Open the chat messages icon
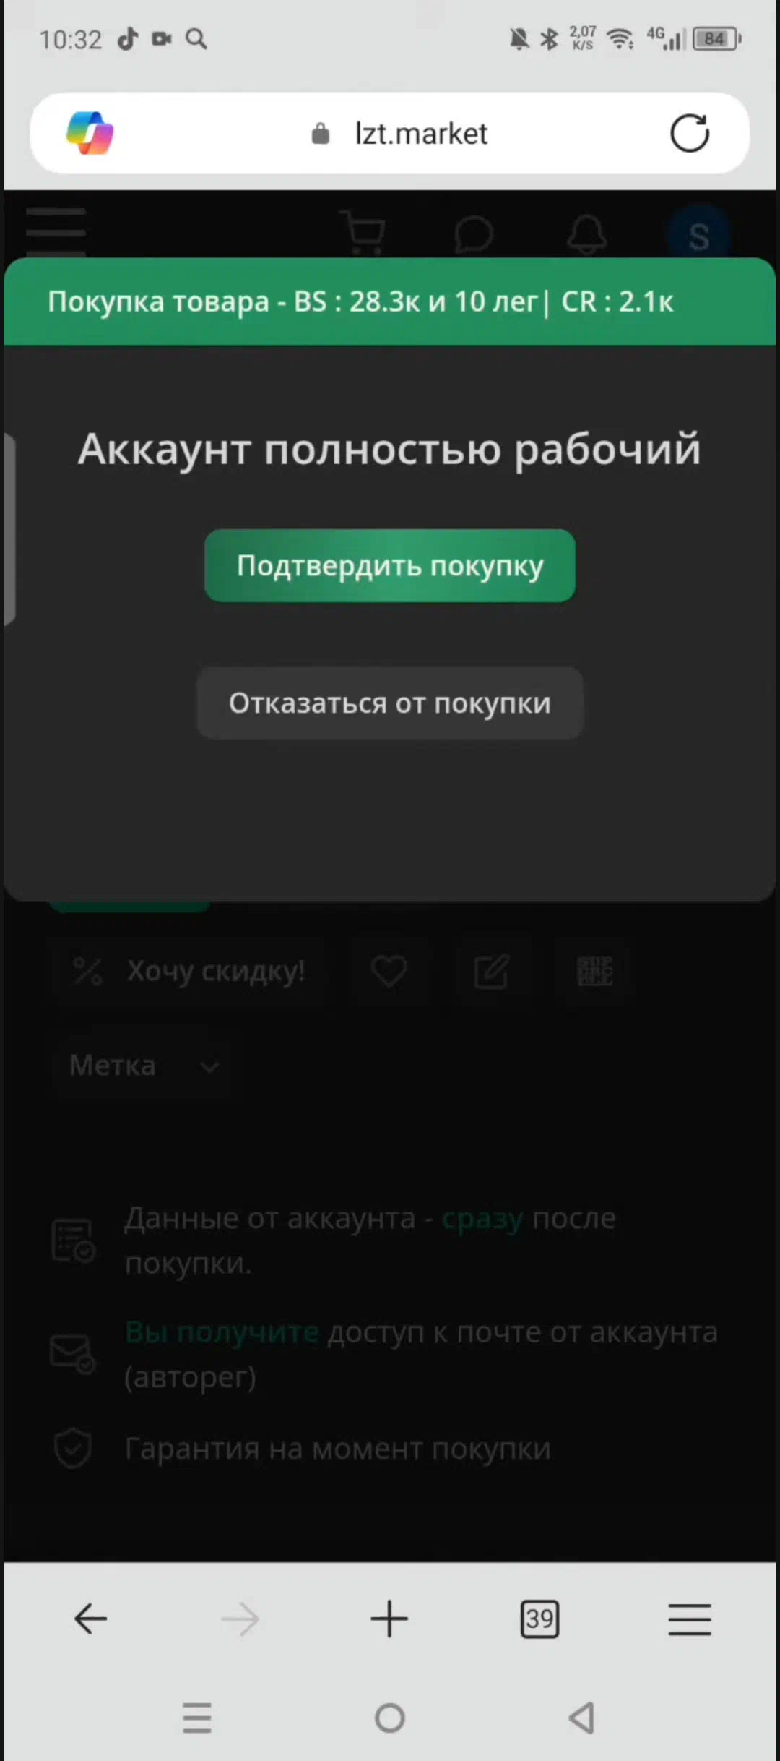780x1761 pixels. 474,234
